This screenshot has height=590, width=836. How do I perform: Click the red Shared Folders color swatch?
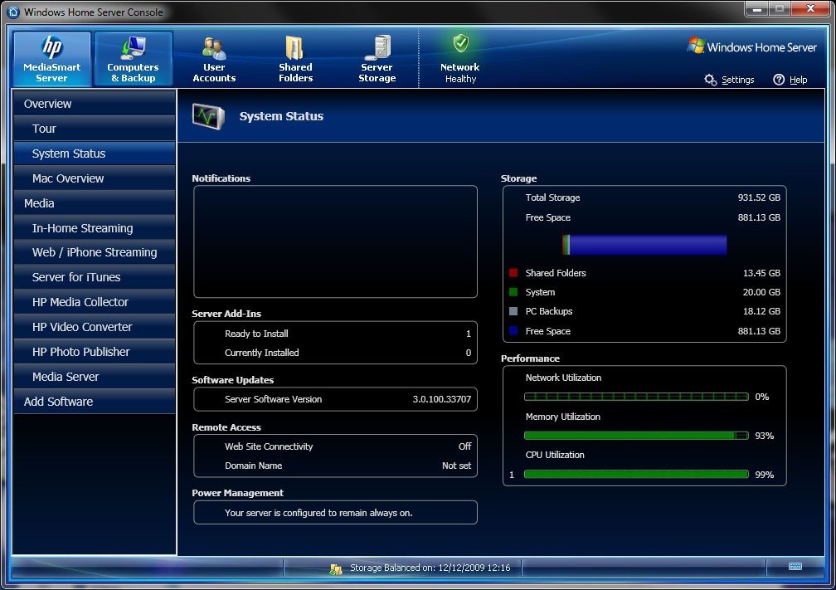[513, 272]
